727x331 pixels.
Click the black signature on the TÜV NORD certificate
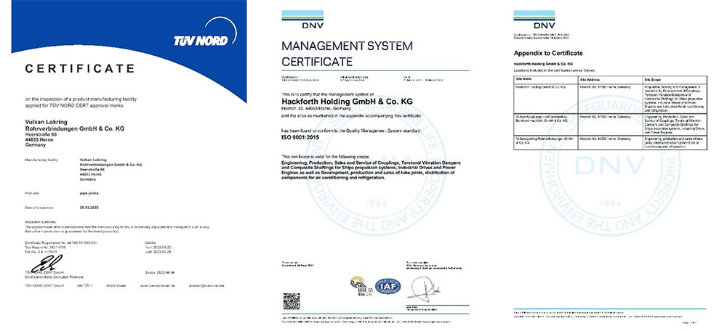coord(47,263)
